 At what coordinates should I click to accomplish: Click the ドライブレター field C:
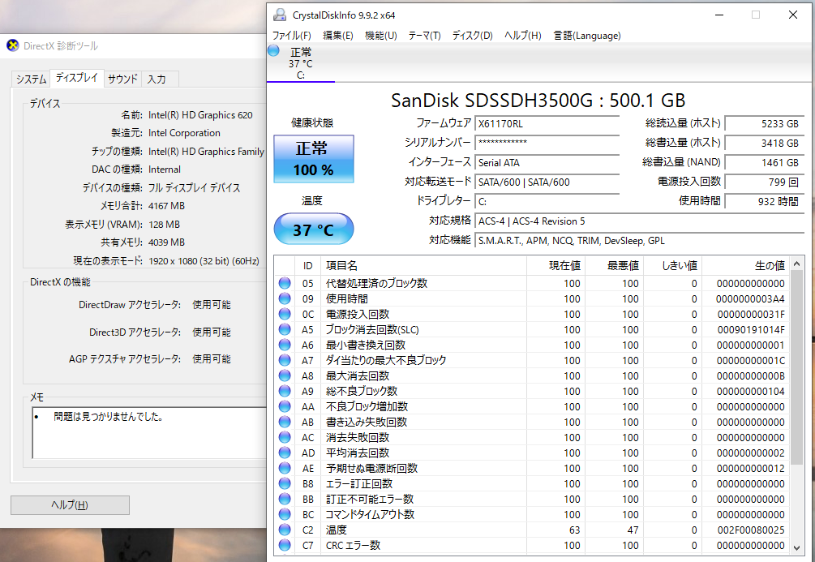pyautogui.click(x=547, y=202)
